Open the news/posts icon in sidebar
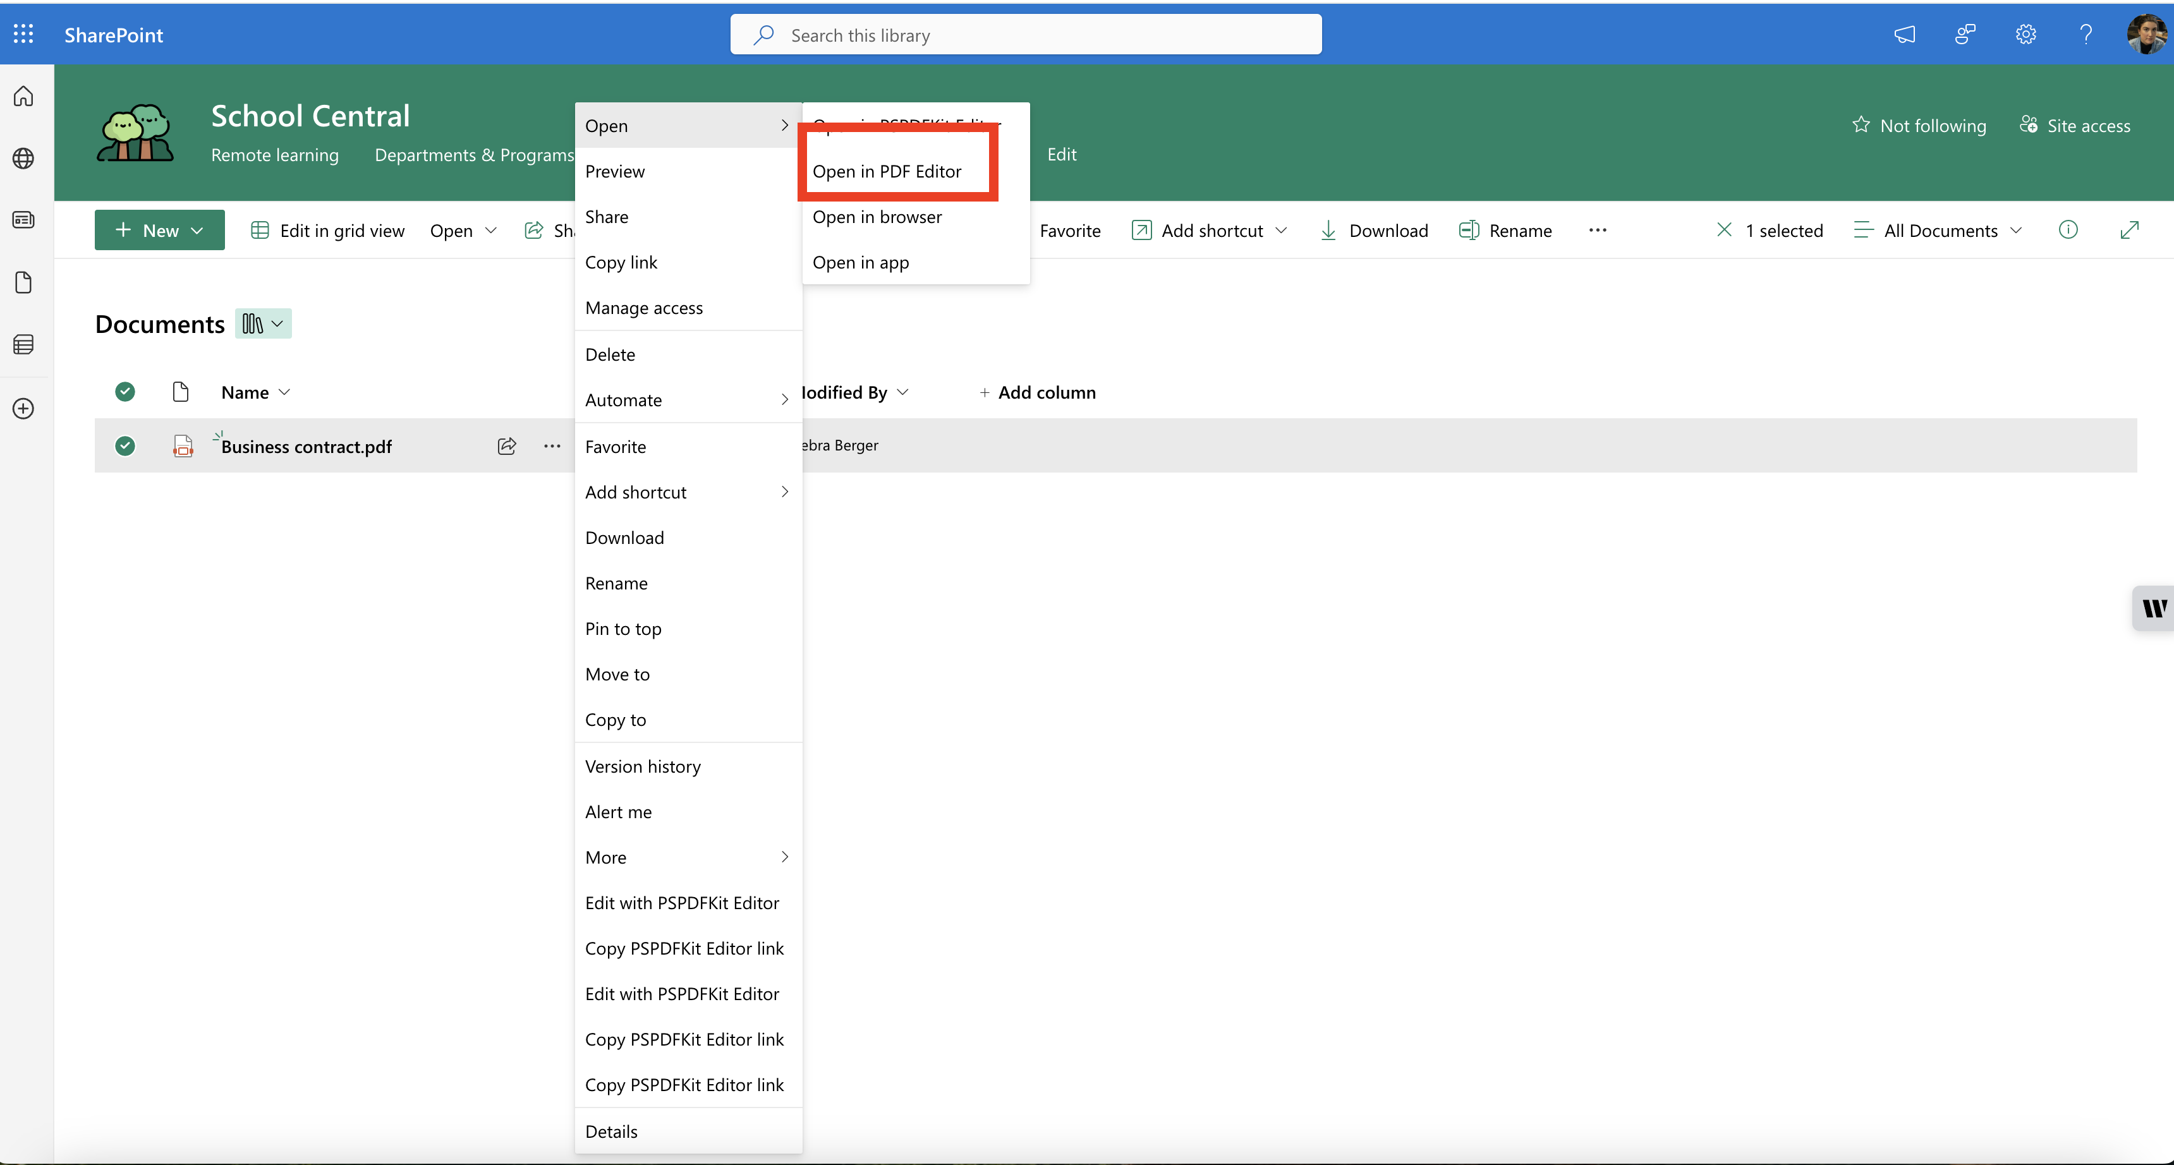The image size is (2174, 1165). click(23, 219)
